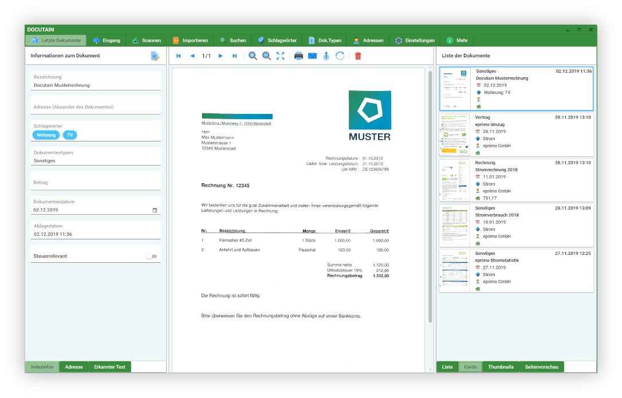Jump to the last document page
Viewport: 622px width, 398px height.
[x=234, y=56]
